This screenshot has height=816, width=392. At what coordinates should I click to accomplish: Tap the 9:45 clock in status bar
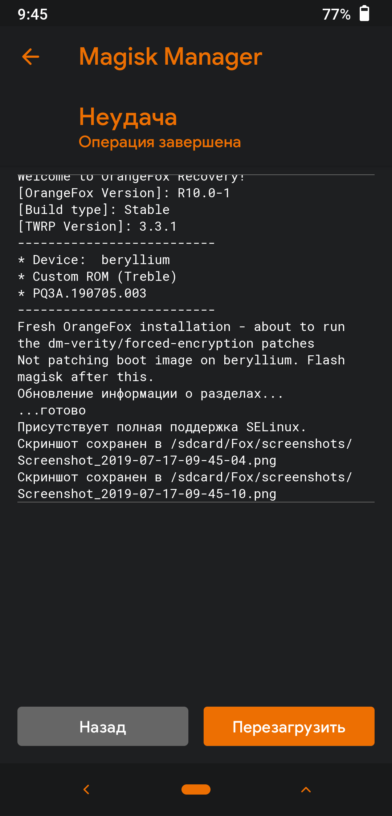pos(33,14)
